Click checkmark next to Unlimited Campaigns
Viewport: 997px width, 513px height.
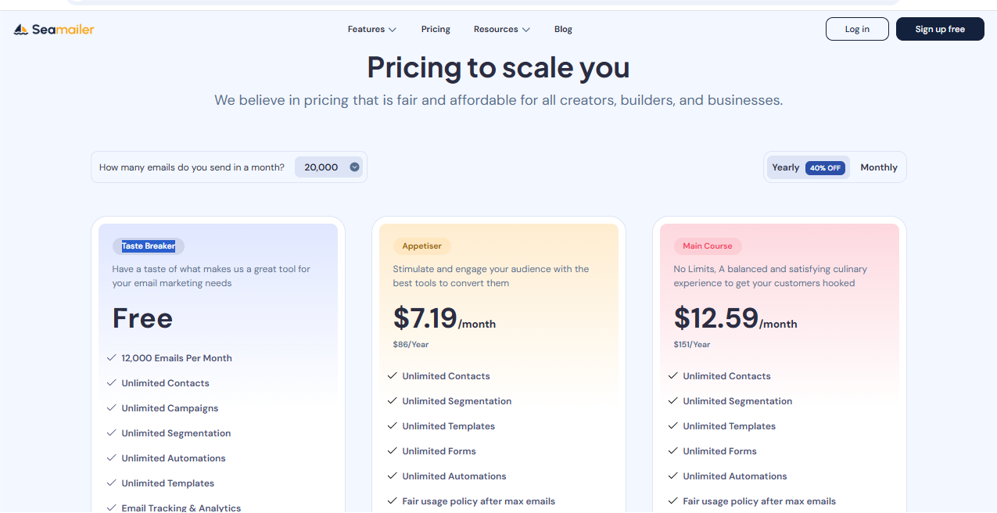coord(111,408)
